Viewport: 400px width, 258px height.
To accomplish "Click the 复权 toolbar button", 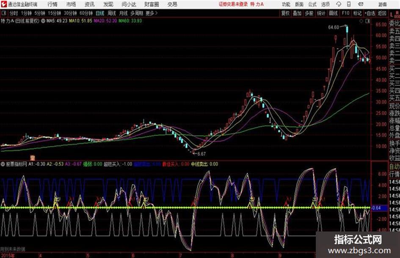I will (x=285, y=13).
